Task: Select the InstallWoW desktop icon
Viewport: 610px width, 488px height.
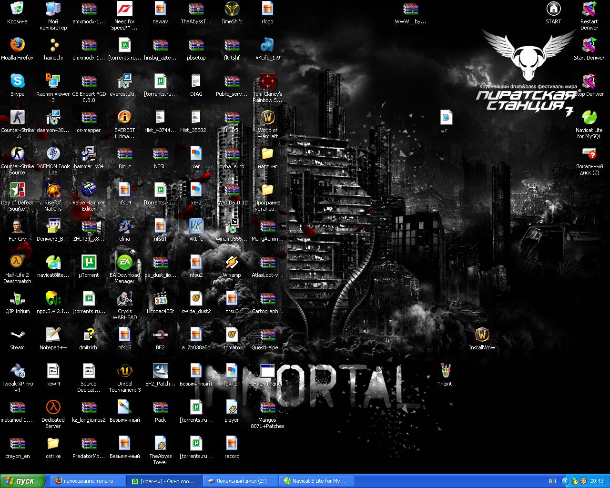Action: 482,335
